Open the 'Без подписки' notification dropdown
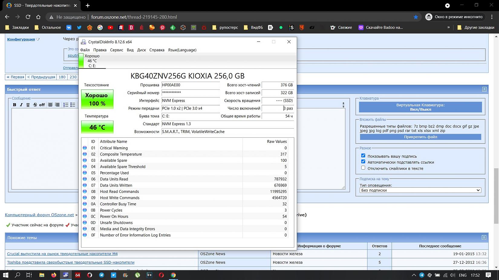499x280 pixels. [420, 190]
